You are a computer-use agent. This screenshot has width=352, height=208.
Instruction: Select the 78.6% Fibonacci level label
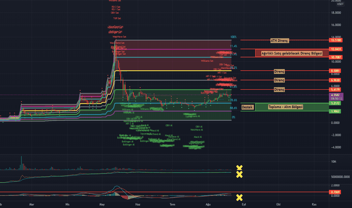[233, 100]
